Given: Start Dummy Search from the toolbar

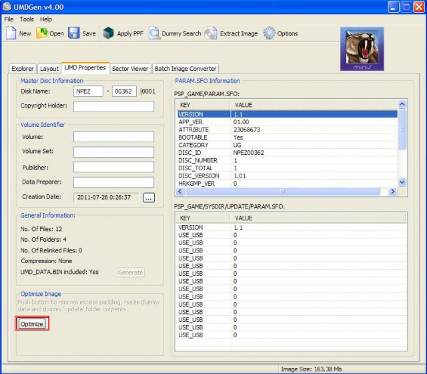Looking at the screenshot, I should pyautogui.click(x=154, y=33).
